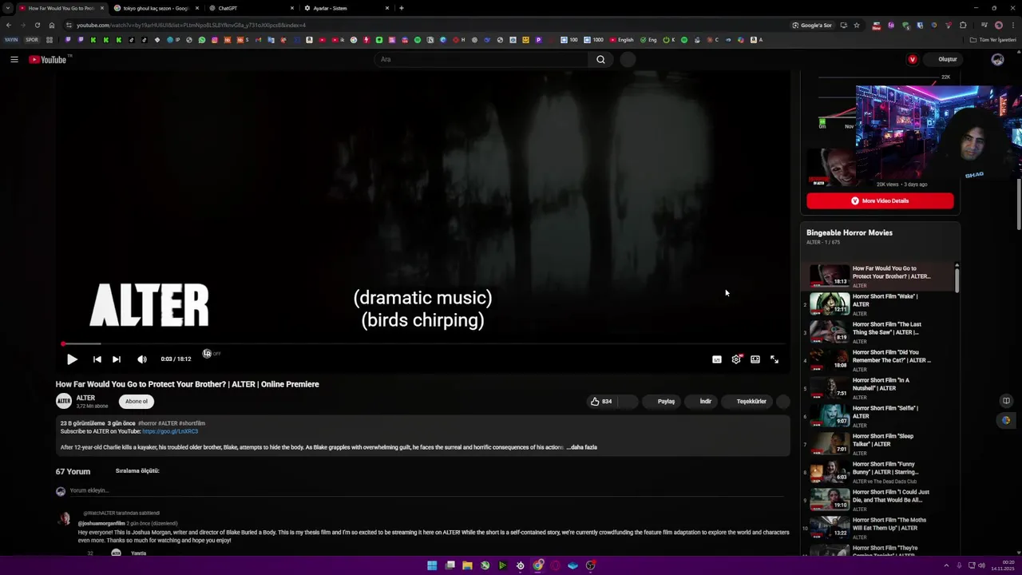Open the goo.gl subscribe link in description
The width and height of the screenshot is (1022, 575).
pos(170,431)
